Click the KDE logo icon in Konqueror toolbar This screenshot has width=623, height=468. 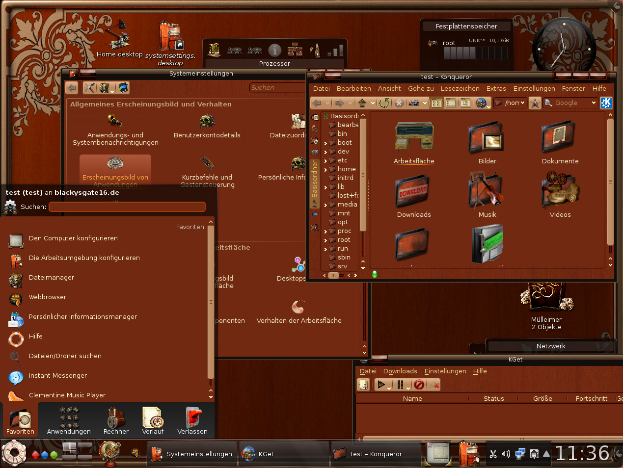tap(606, 103)
